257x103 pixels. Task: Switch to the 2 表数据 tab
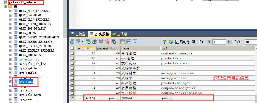tap(100, 34)
